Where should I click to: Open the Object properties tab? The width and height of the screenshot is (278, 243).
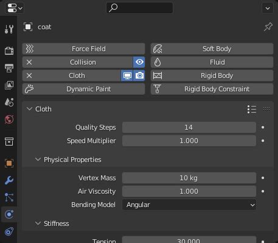(x=9, y=163)
